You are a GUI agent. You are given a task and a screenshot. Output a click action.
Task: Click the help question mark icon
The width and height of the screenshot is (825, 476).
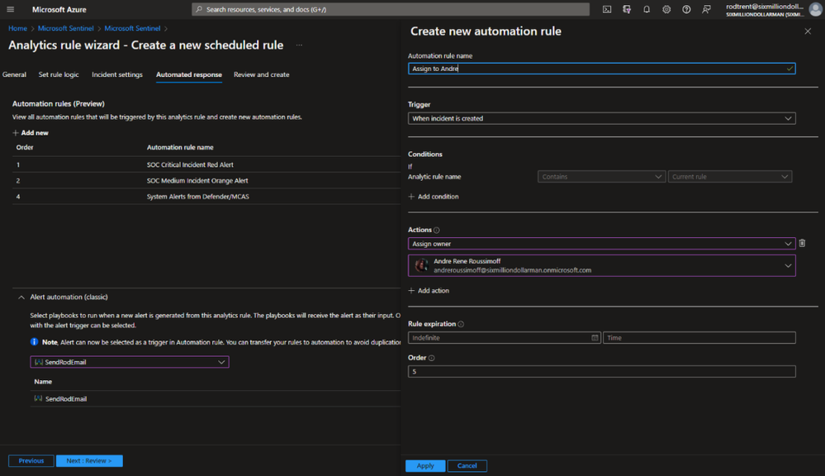tap(686, 10)
